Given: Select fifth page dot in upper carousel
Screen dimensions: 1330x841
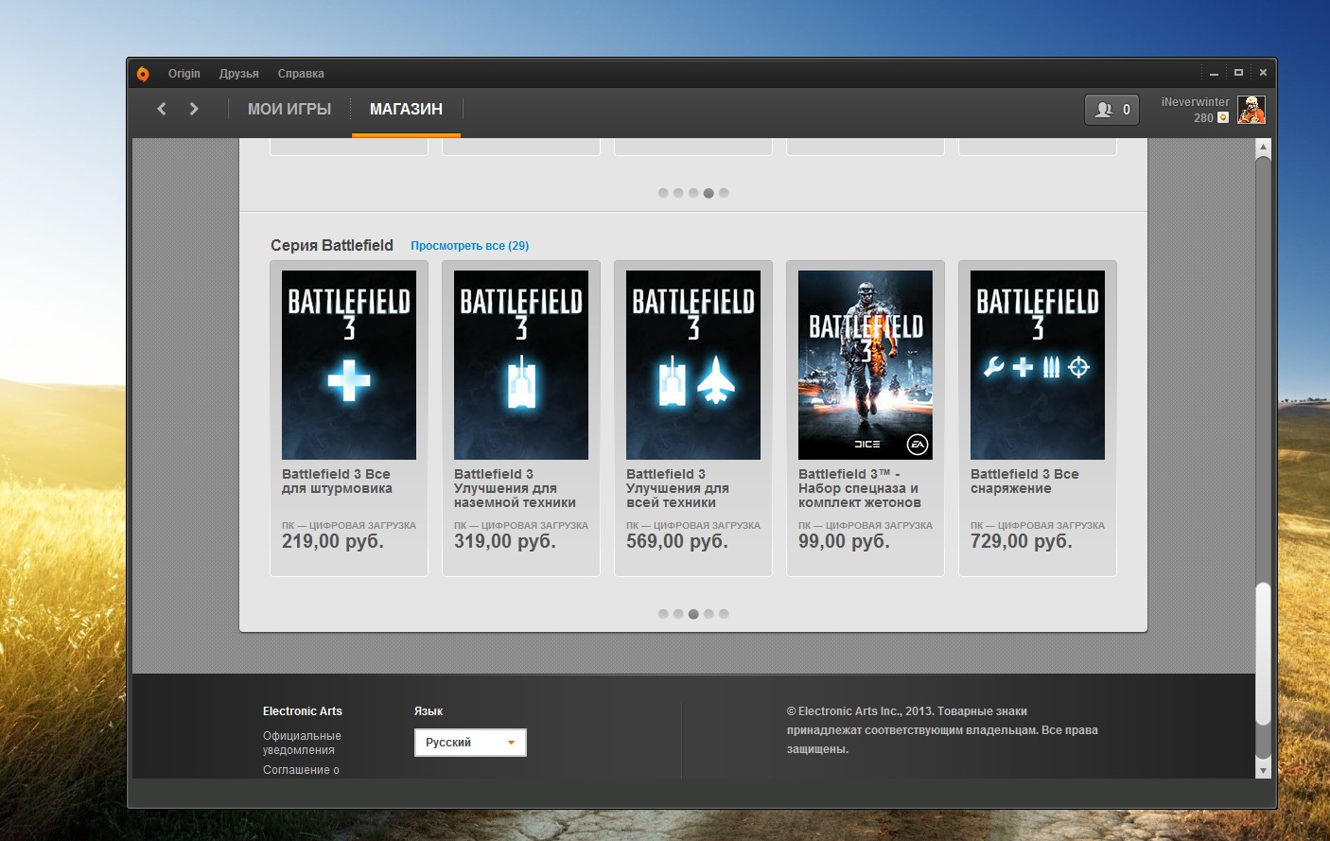Looking at the screenshot, I should (x=724, y=193).
